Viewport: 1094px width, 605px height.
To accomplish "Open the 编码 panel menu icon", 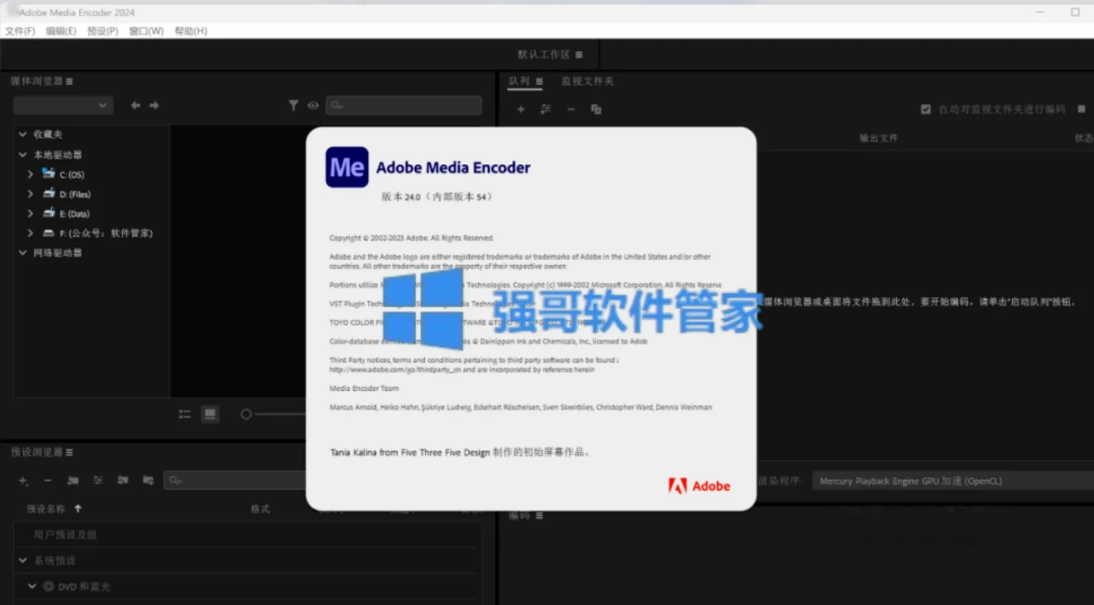I will (x=539, y=515).
